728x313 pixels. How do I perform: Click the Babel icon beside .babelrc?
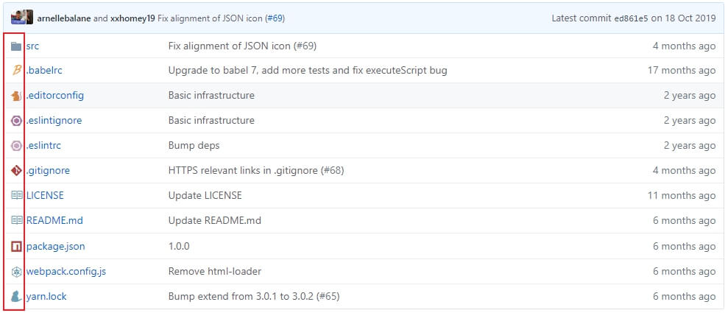tap(16, 71)
